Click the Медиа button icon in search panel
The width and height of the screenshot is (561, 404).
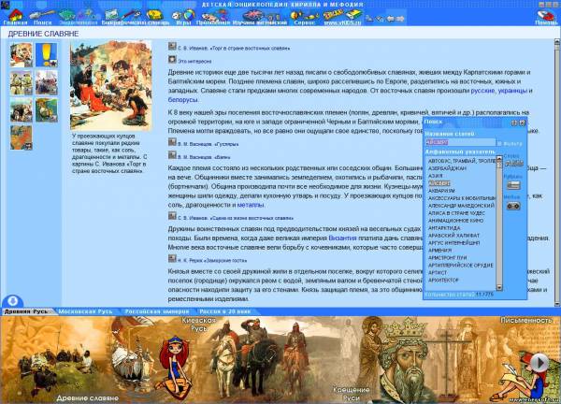(x=513, y=206)
